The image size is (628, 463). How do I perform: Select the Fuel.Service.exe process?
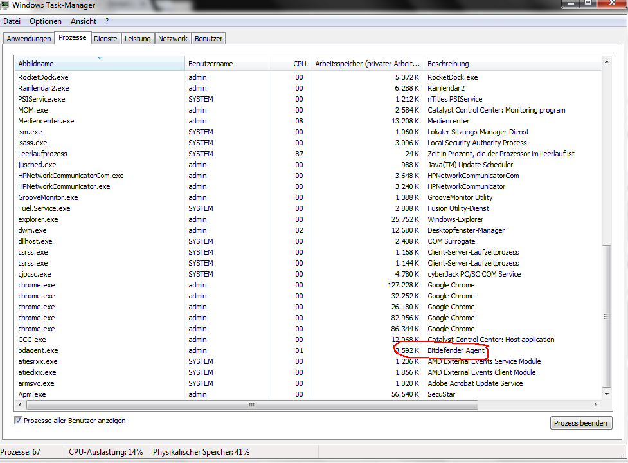(308, 208)
